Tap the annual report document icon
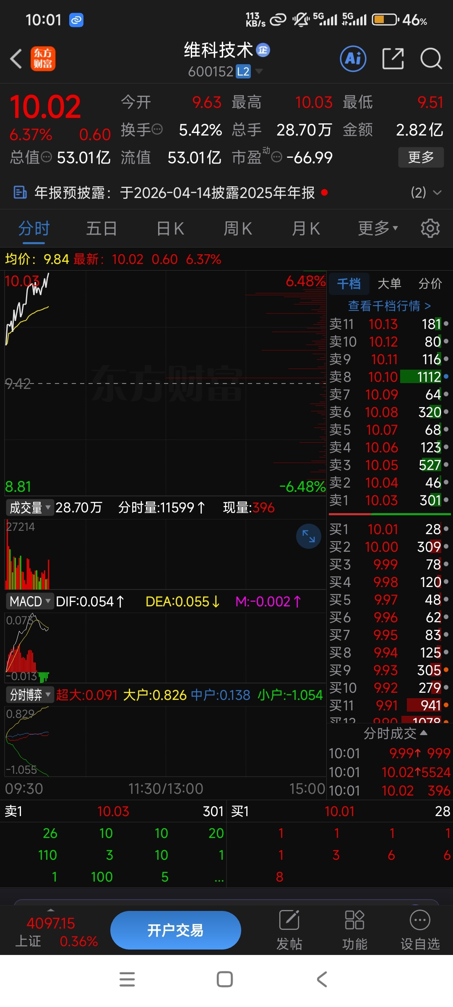 click(x=20, y=193)
